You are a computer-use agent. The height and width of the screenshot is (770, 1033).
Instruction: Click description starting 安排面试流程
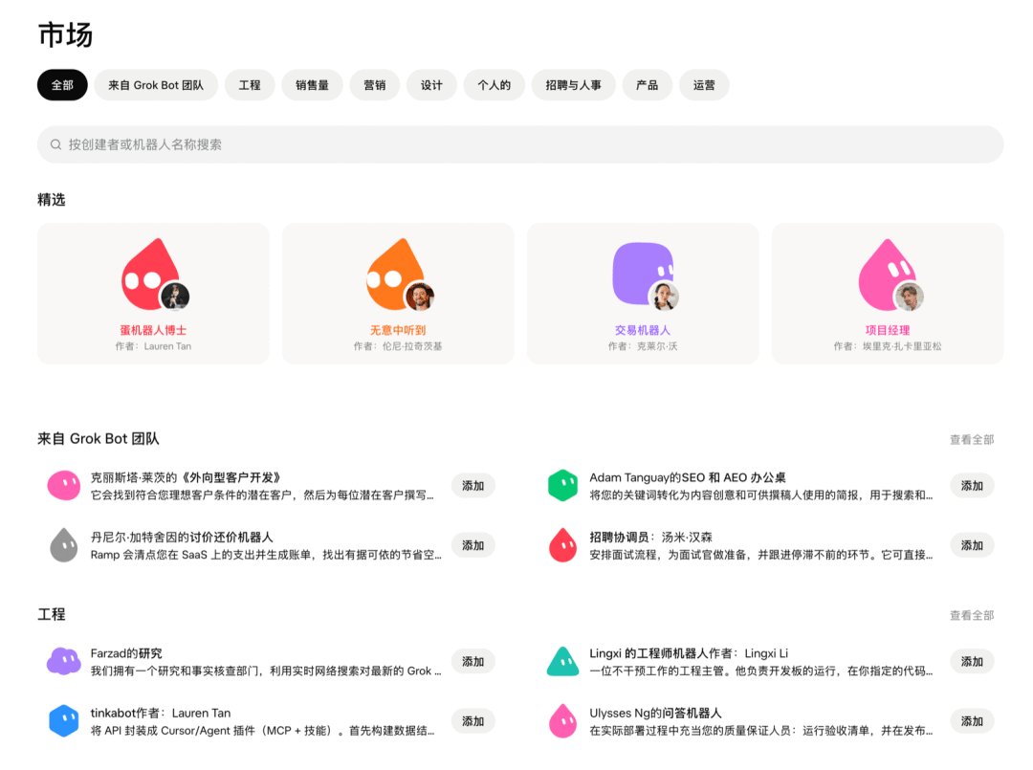pos(761,556)
